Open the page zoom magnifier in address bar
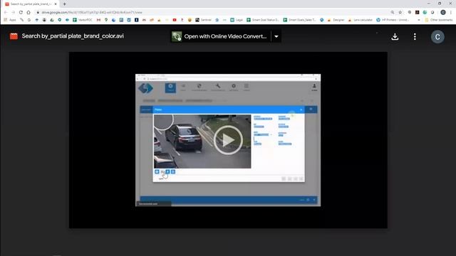Image resolution: width=456 pixels, height=256 pixels. coord(393,13)
